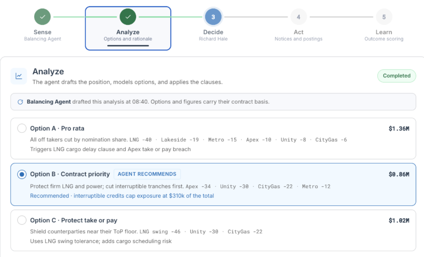Click 'Triggers LNG cargo delay clause' line
The image size is (424, 257).
coord(110,149)
